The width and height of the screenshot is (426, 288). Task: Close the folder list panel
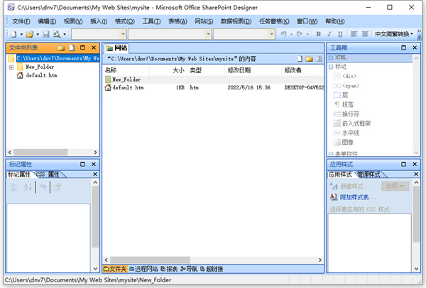point(94,48)
